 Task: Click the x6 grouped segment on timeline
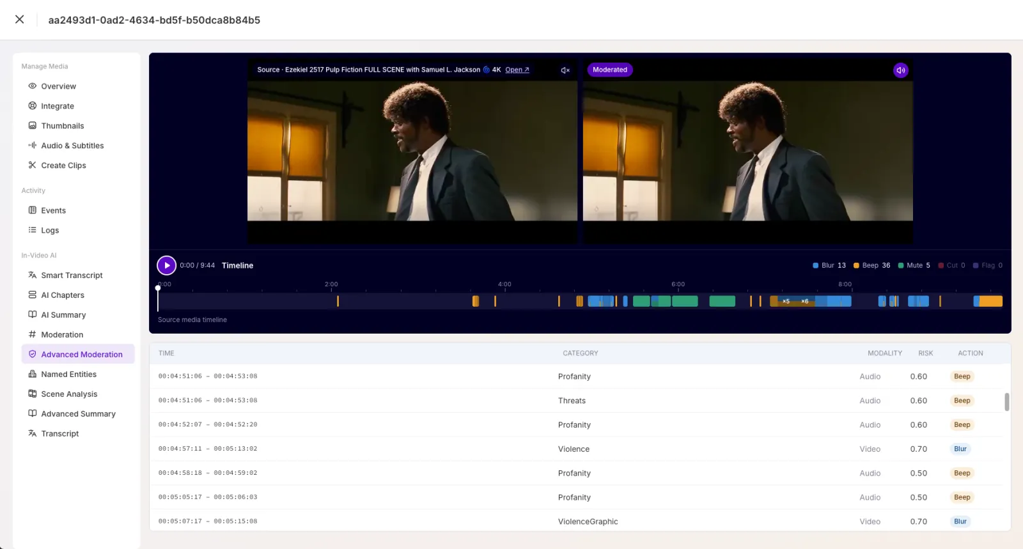click(x=805, y=301)
